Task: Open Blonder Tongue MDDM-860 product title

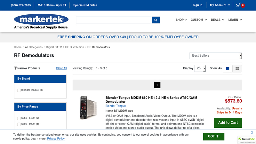Action: (x=151, y=100)
